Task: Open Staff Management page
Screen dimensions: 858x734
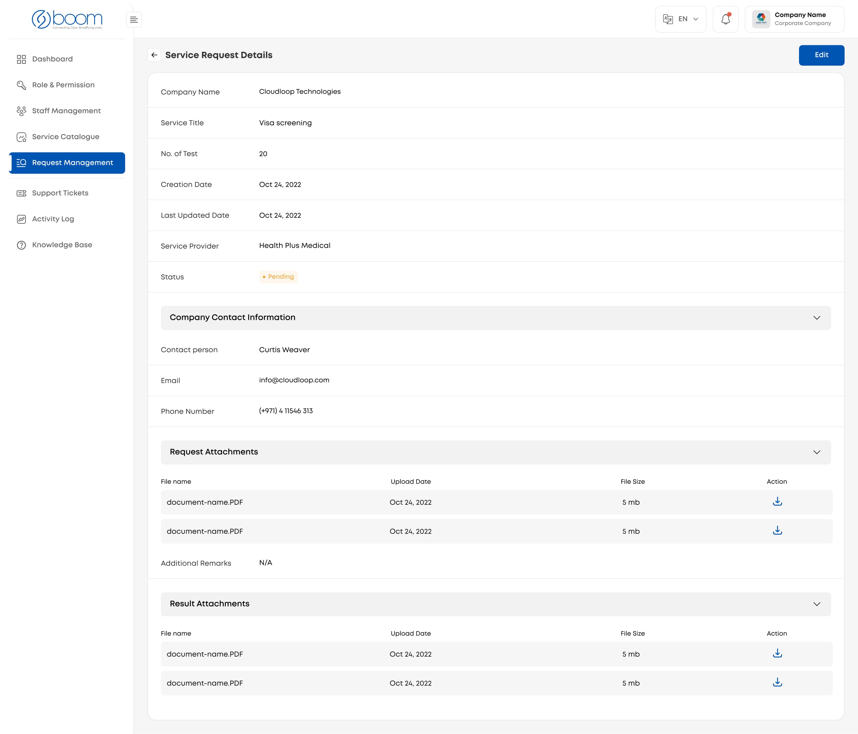Action: (x=67, y=111)
